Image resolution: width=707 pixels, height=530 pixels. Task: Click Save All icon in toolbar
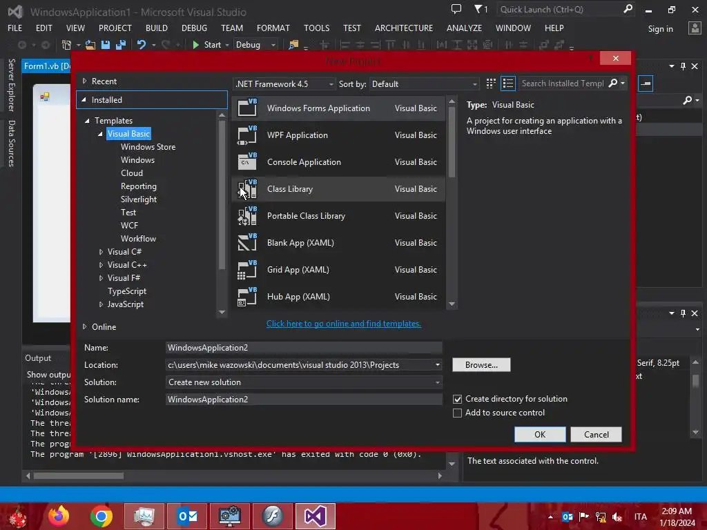click(121, 45)
